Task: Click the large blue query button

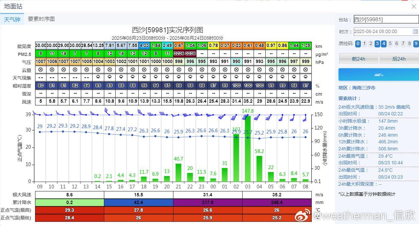Action: click(379, 75)
